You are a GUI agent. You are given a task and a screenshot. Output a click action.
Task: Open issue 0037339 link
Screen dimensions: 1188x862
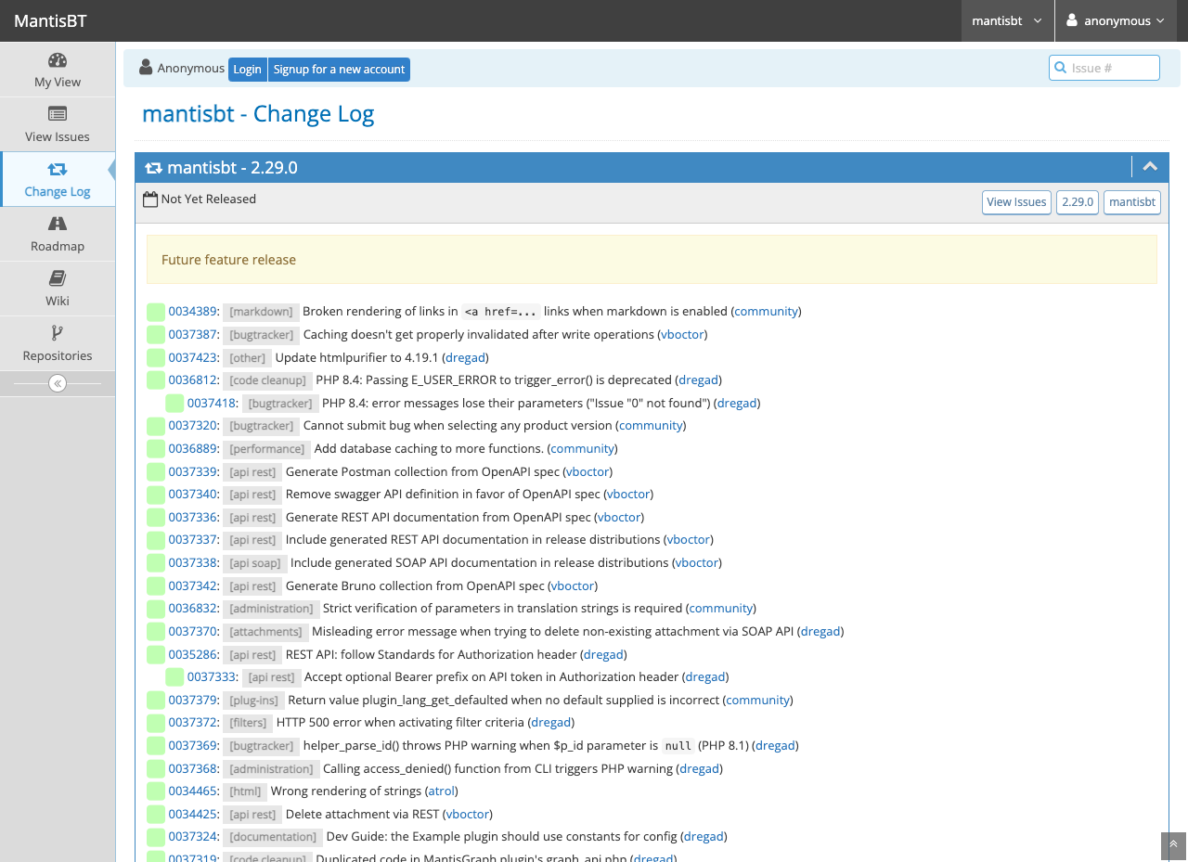pyautogui.click(x=193, y=471)
